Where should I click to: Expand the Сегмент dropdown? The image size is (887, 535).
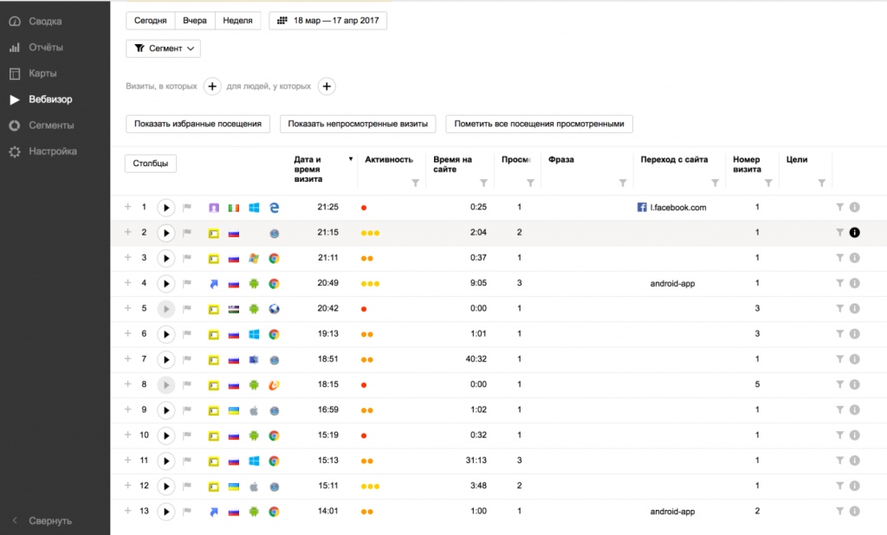pyautogui.click(x=164, y=48)
